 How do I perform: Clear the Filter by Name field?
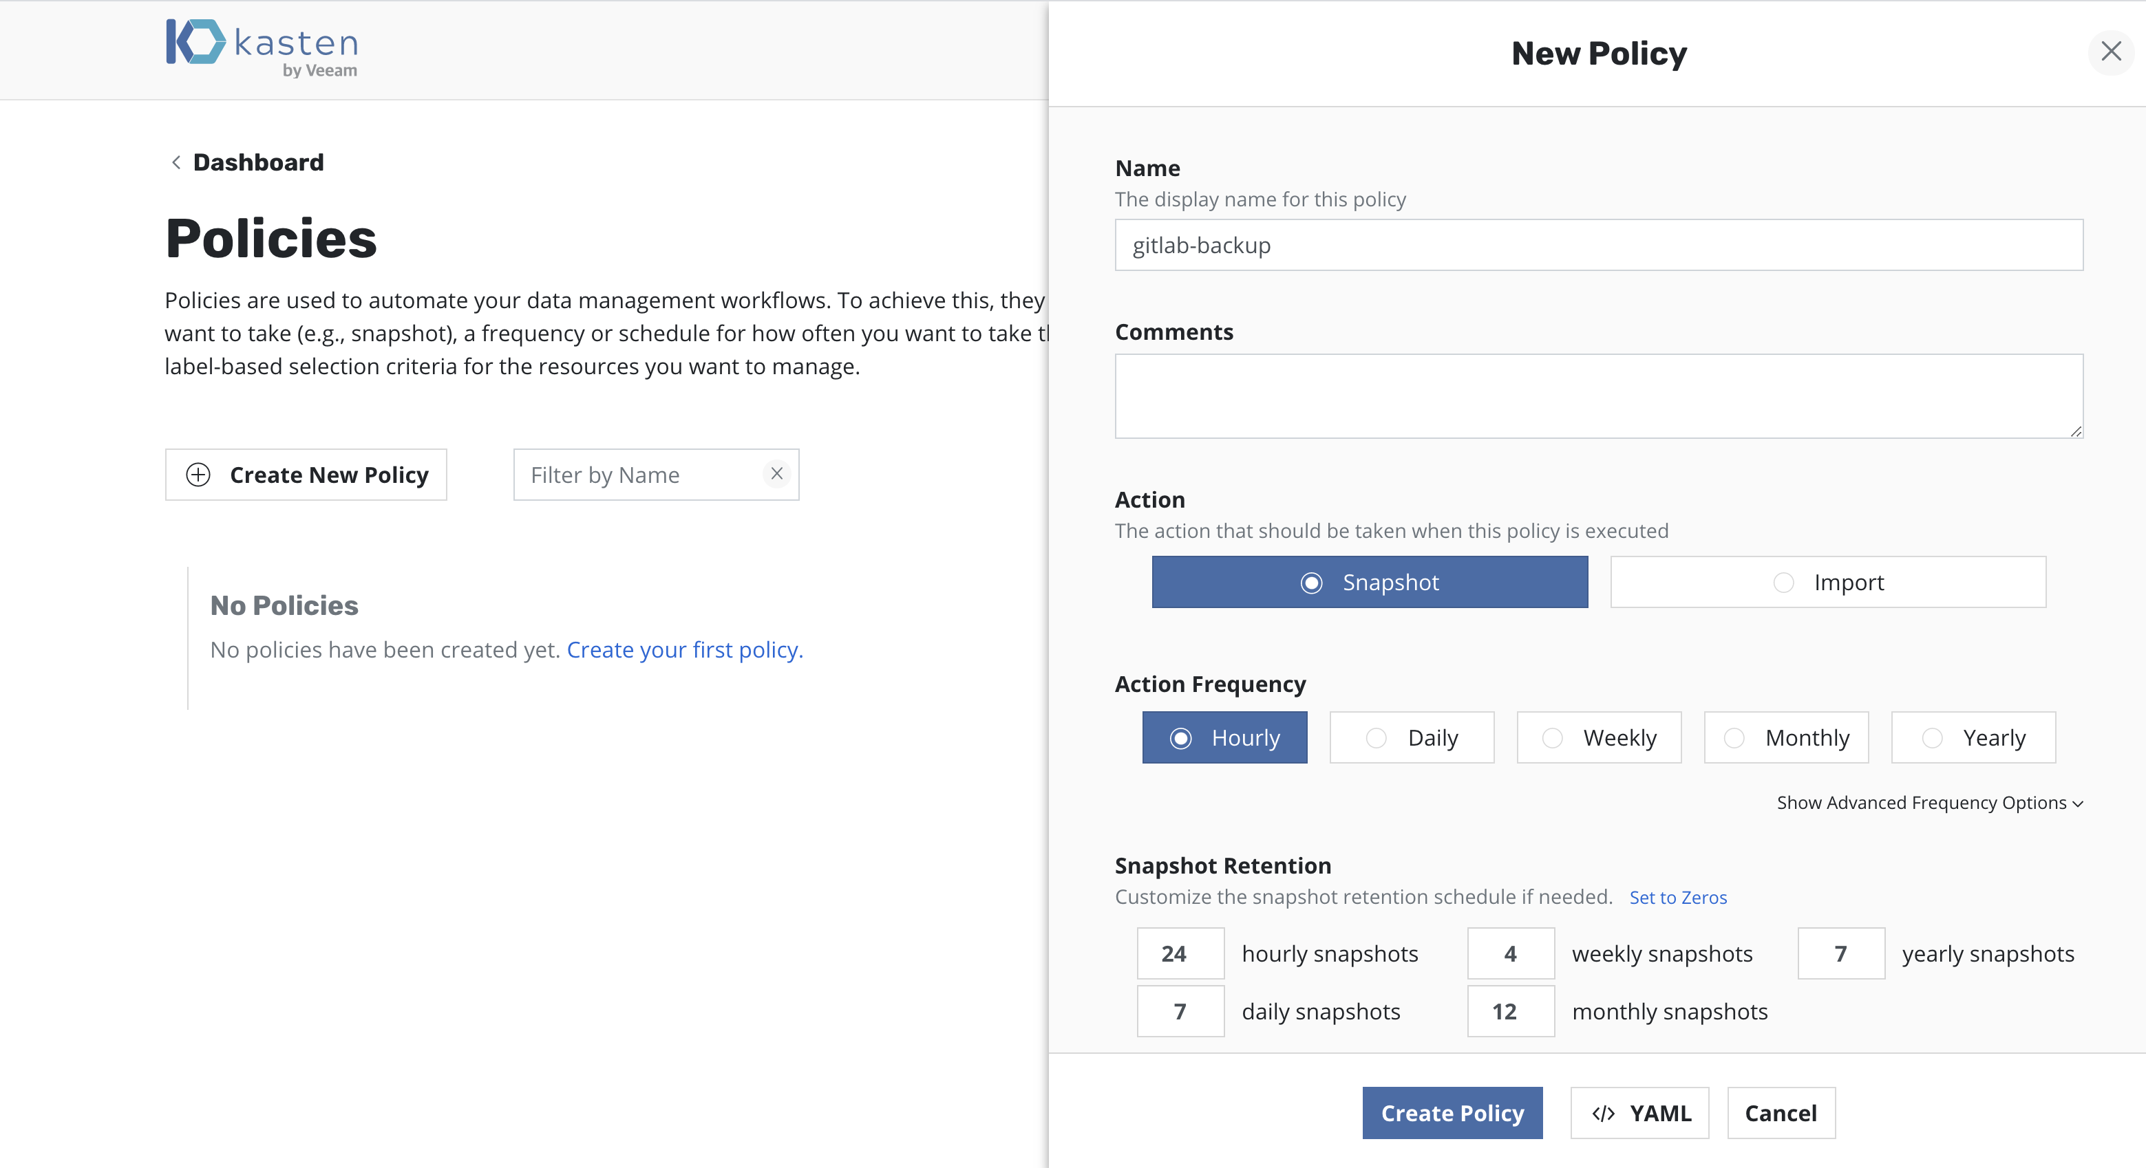tap(776, 474)
